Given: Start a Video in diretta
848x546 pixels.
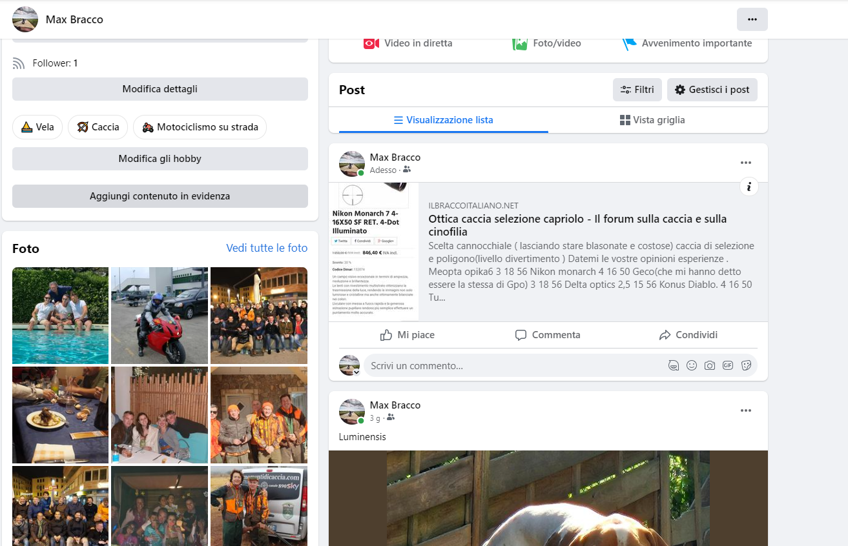Looking at the screenshot, I should coord(408,43).
